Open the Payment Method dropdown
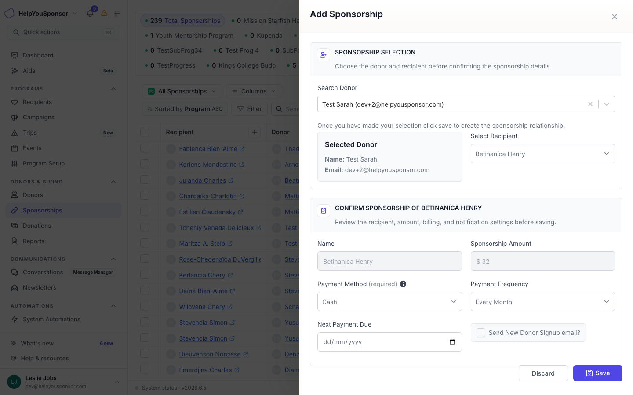The image size is (633, 395). click(x=389, y=302)
